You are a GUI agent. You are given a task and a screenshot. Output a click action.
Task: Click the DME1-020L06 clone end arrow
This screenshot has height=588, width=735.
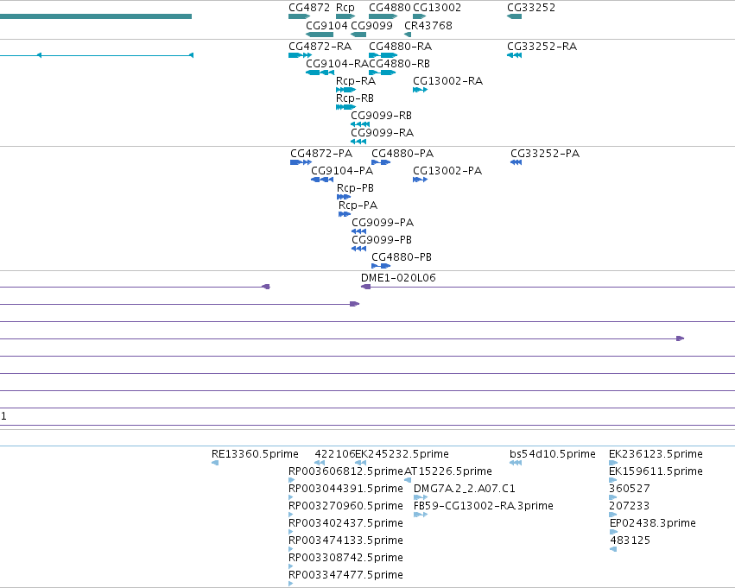pos(365,287)
